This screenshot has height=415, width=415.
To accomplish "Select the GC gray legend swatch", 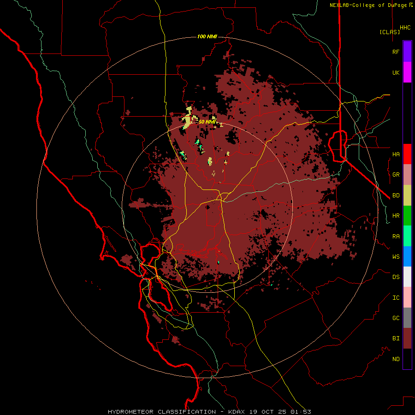I will click(x=407, y=318).
